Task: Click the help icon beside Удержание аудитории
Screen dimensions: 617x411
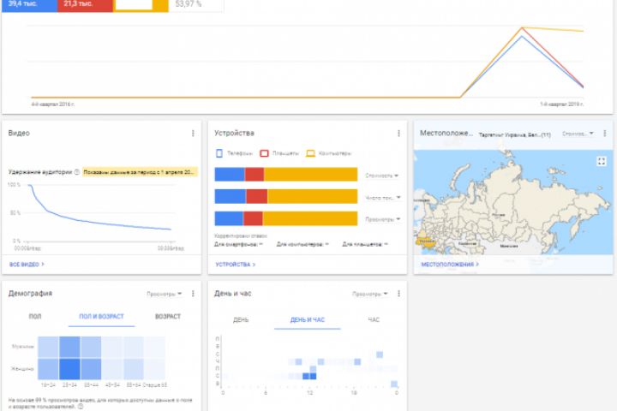Action: click(x=77, y=172)
